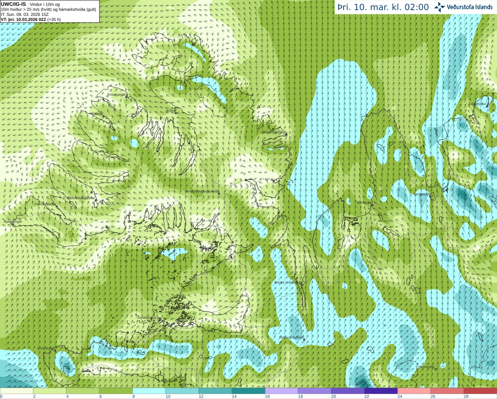This screenshot has width=497, height=399.
Task: Click the Bergstaðir station label
Action: click(422, 194)
